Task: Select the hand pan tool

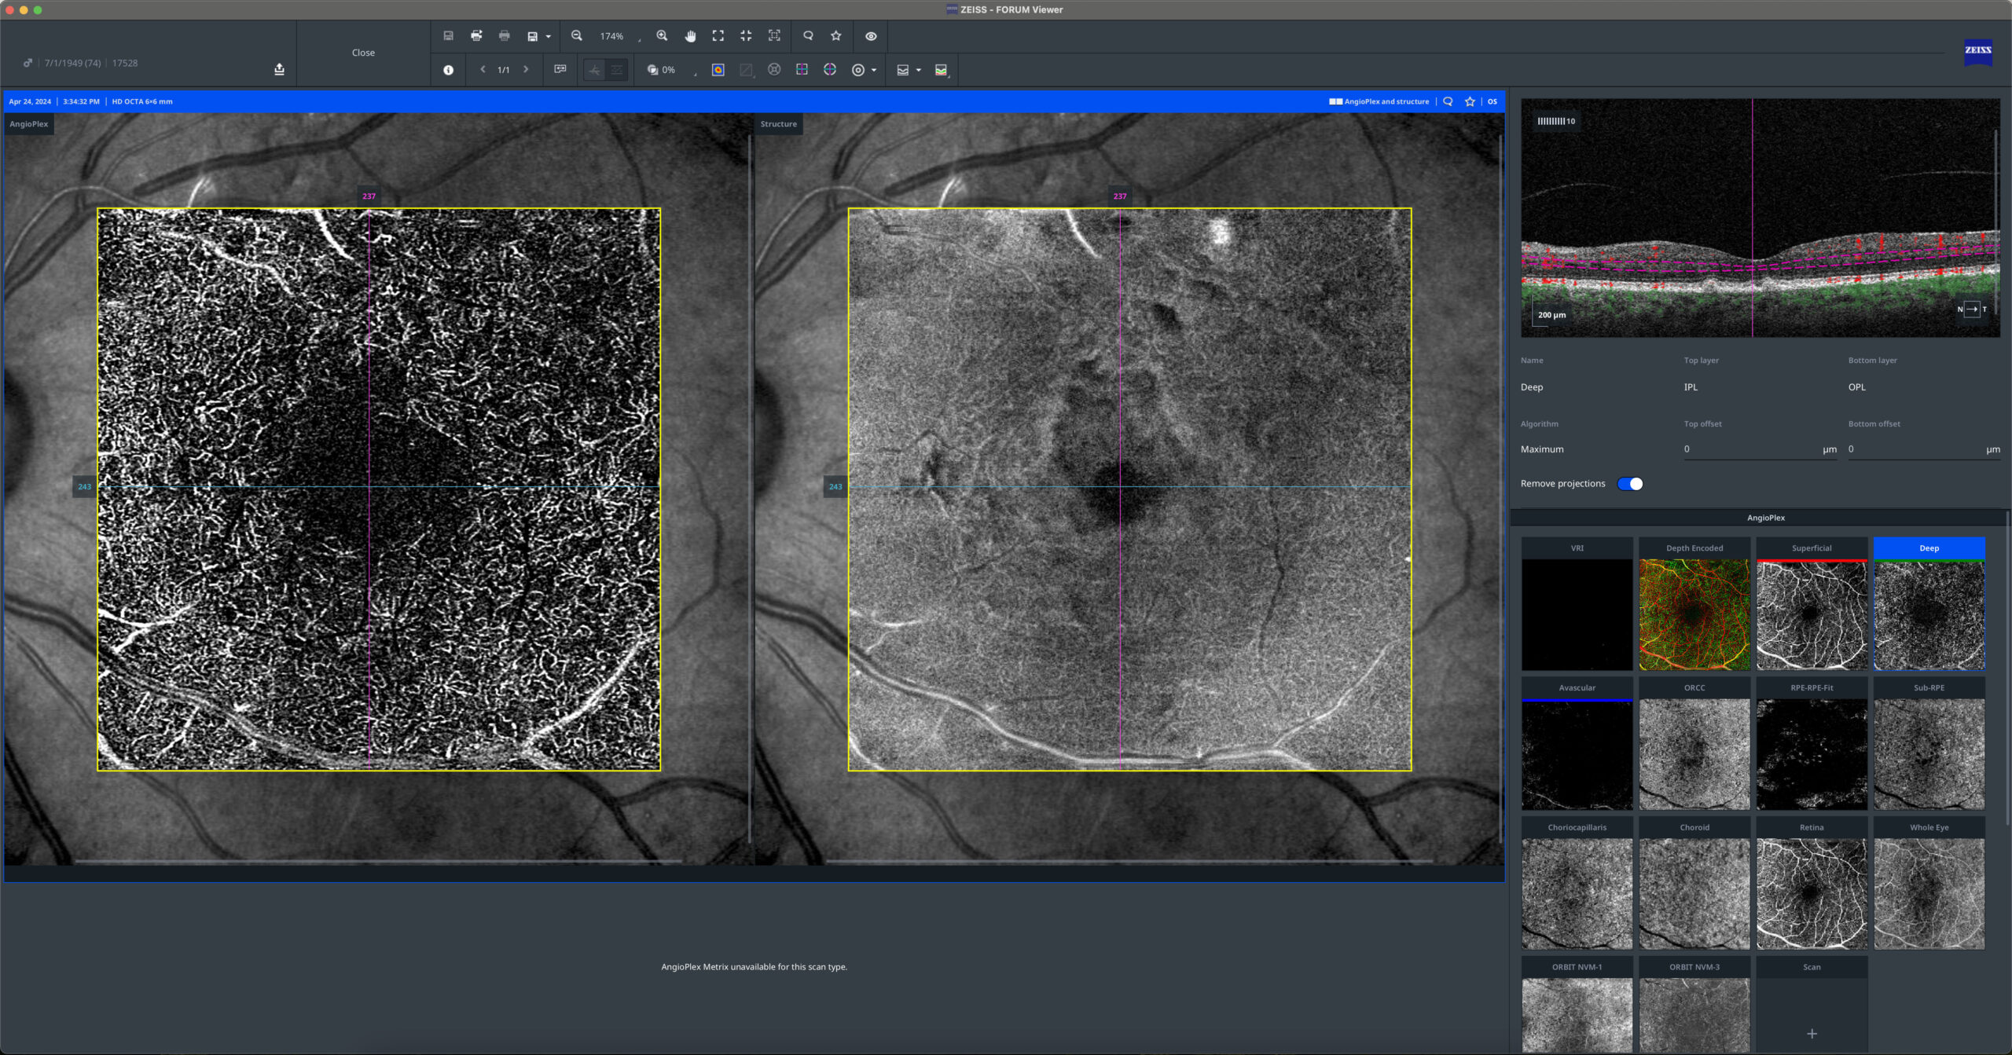Action: point(690,36)
